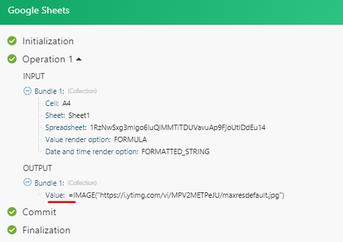The image size is (343, 242).
Task: Collapse the INPUT Bundle 1 collection
Action: [28, 91]
